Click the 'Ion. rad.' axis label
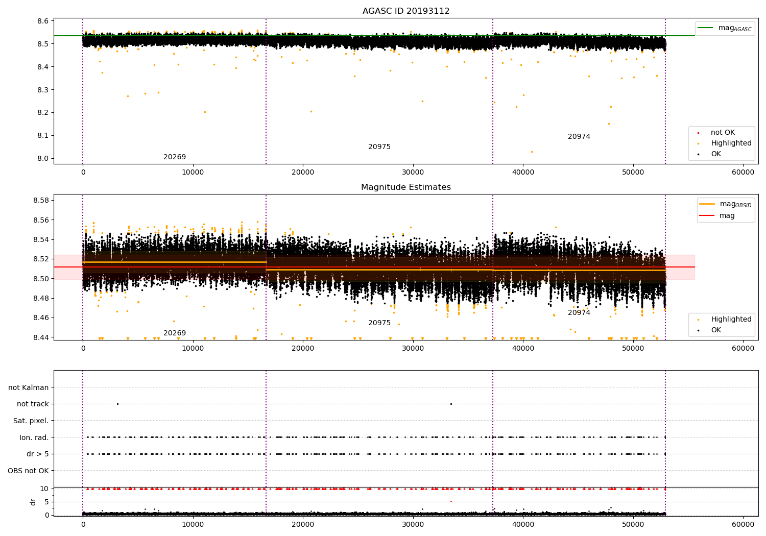The height and width of the screenshot is (536, 766). point(34,438)
